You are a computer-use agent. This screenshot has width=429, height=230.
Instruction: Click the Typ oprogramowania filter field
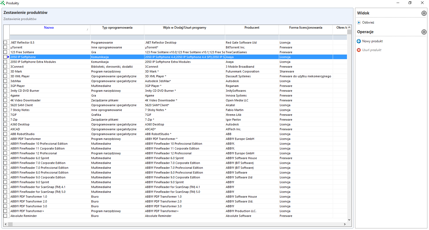pyautogui.click(x=117, y=37)
